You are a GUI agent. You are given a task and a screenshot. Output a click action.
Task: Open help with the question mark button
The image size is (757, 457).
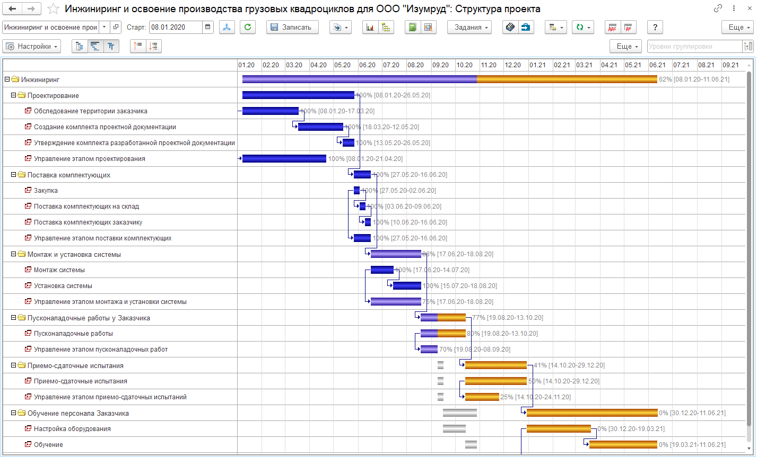(x=655, y=28)
